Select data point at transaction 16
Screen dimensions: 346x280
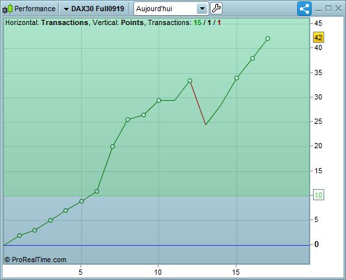(252, 59)
